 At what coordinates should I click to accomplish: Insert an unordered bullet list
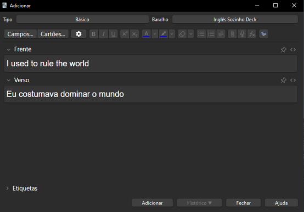click(201, 34)
